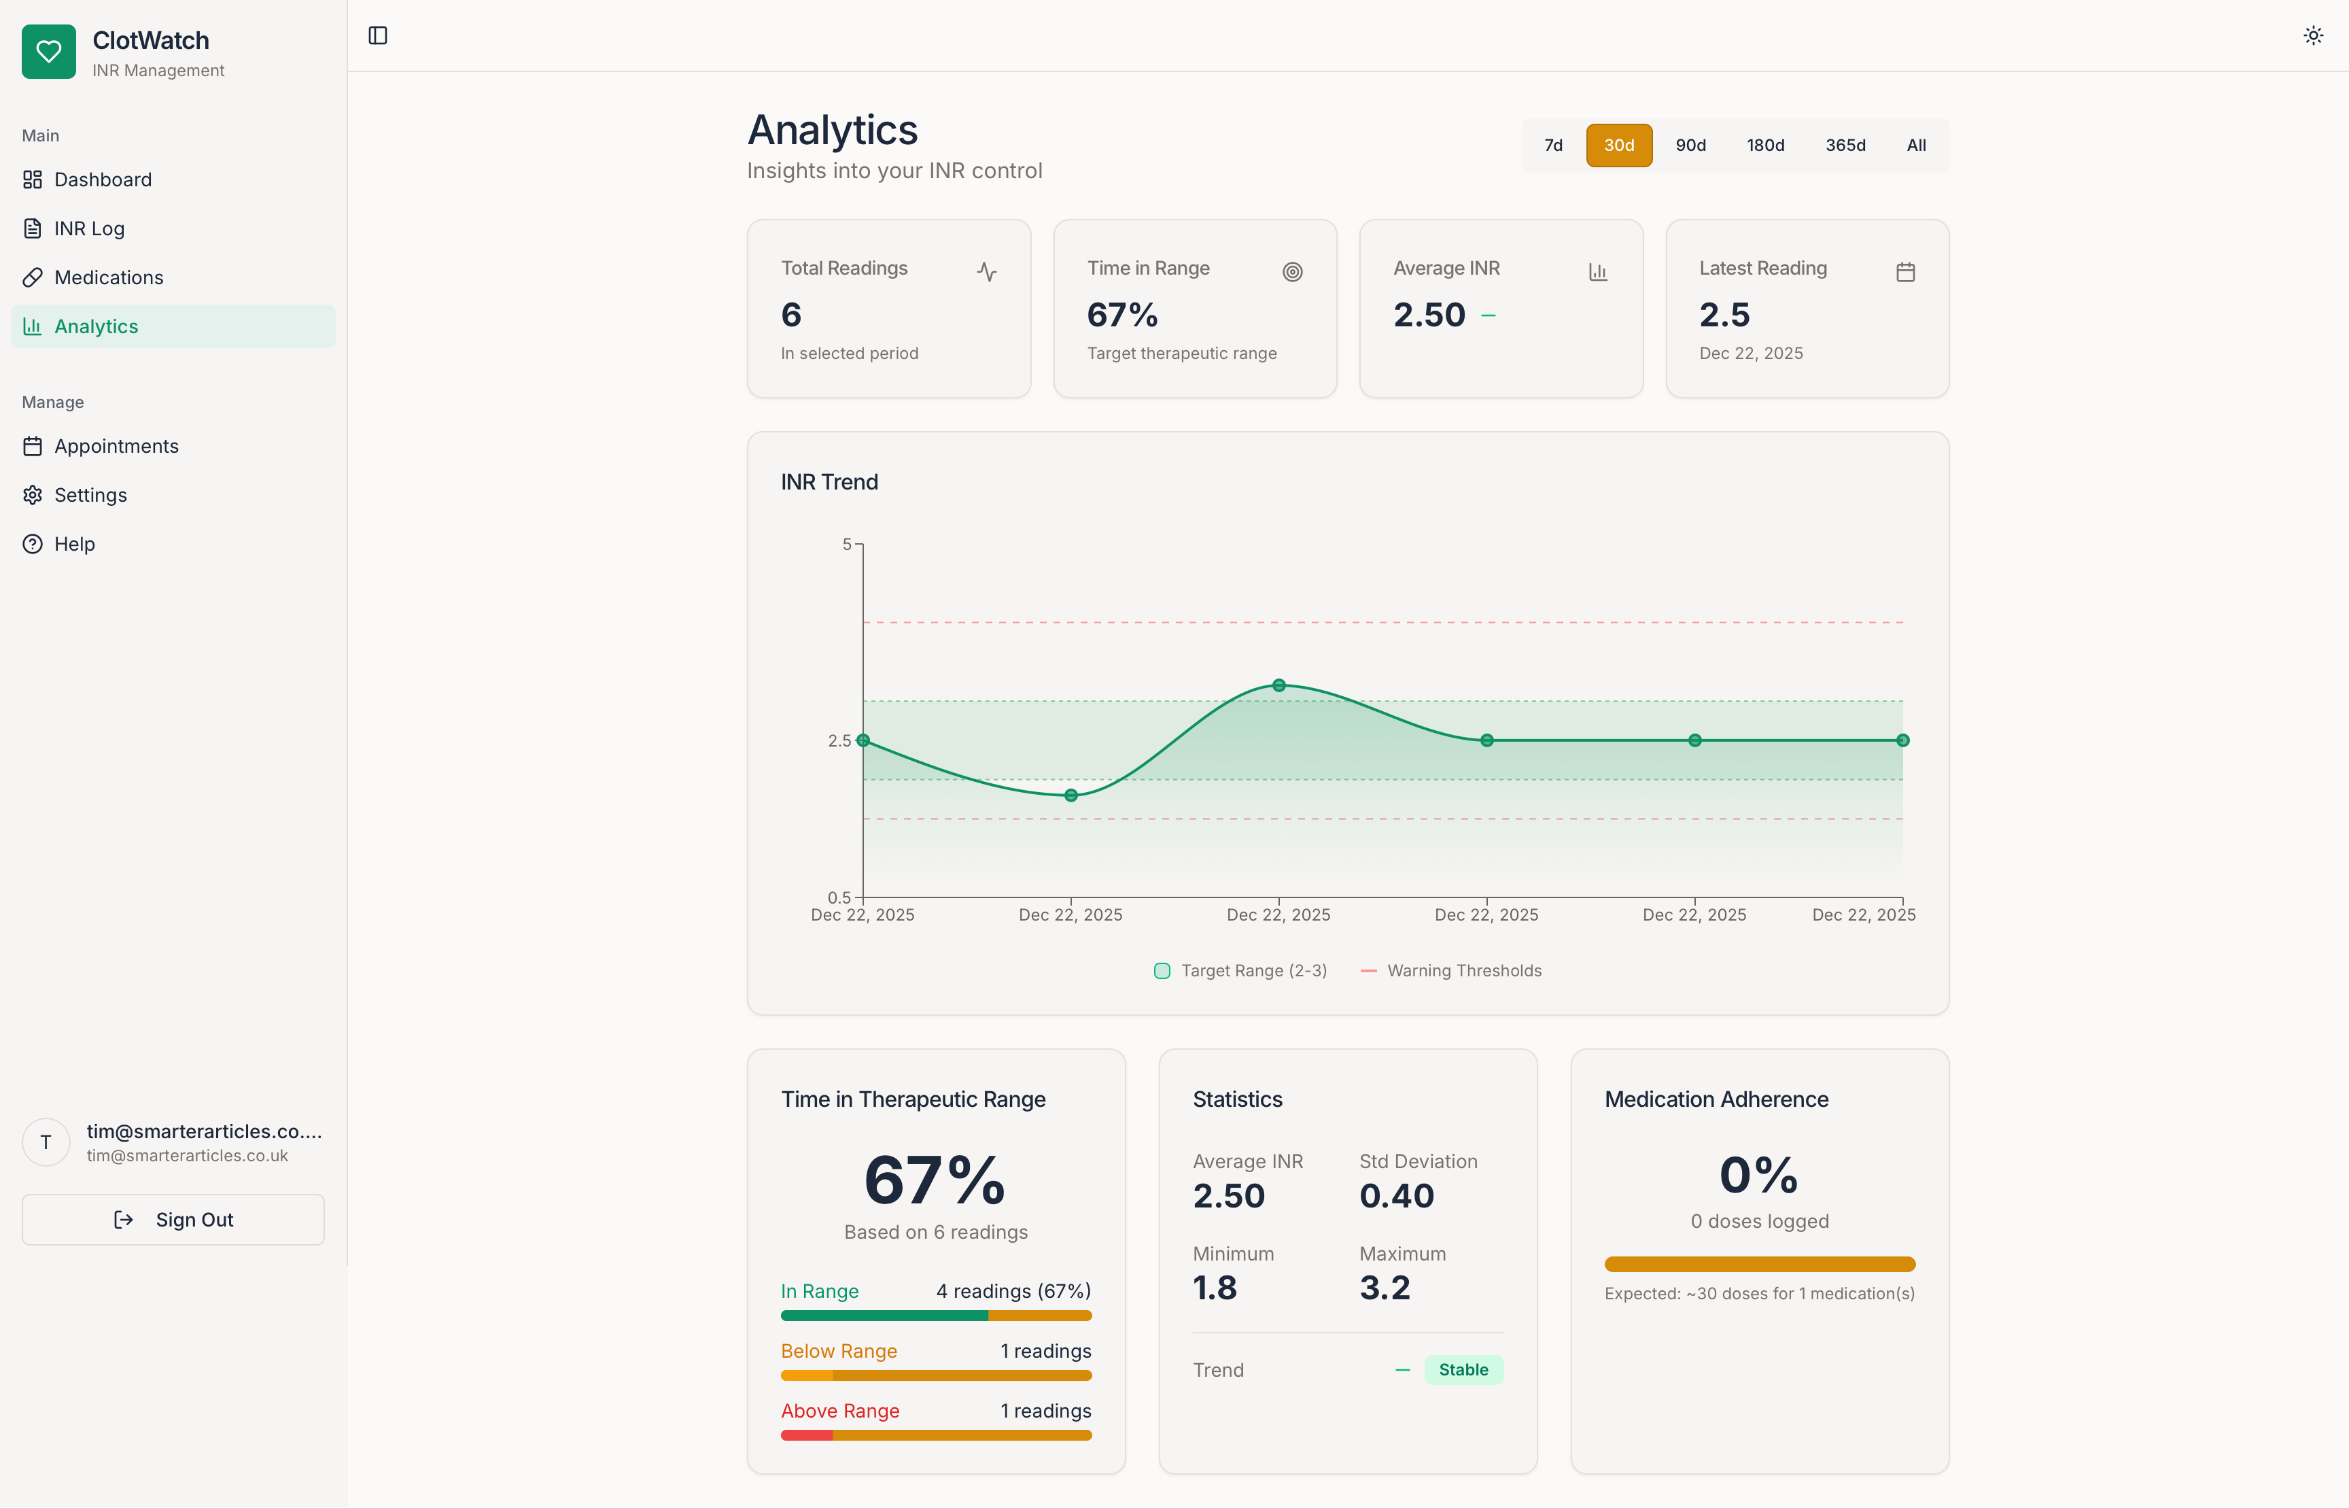Image resolution: width=2349 pixels, height=1508 pixels.
Task: Switch to the 7d time range
Action: [x=1553, y=145]
